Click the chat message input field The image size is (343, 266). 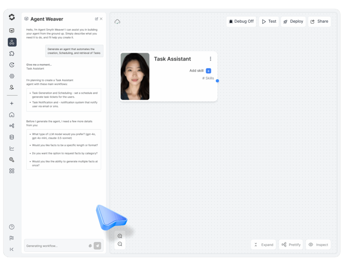pos(56,246)
